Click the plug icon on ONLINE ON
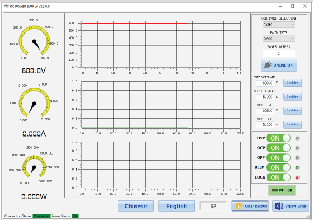This screenshot has width=313, height=220. [268, 65]
